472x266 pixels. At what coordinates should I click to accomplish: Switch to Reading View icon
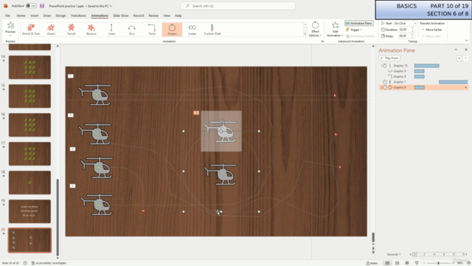tap(406, 263)
